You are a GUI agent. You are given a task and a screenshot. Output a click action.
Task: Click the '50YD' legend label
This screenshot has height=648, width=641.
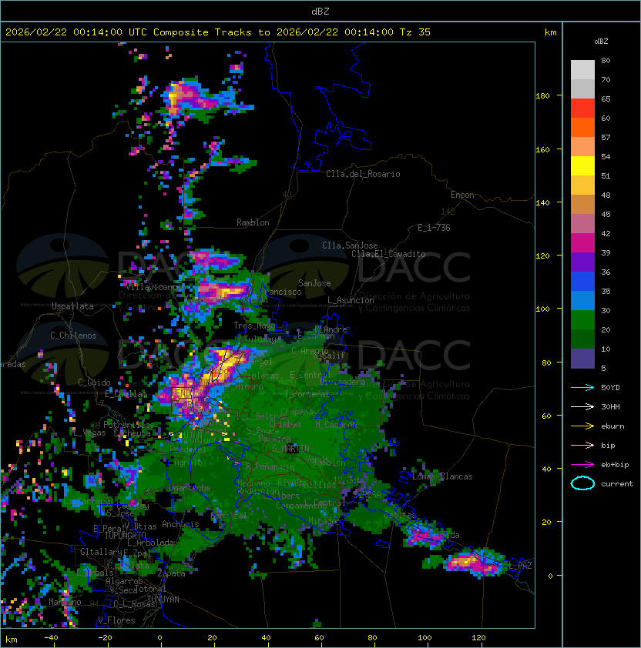pyautogui.click(x=610, y=388)
